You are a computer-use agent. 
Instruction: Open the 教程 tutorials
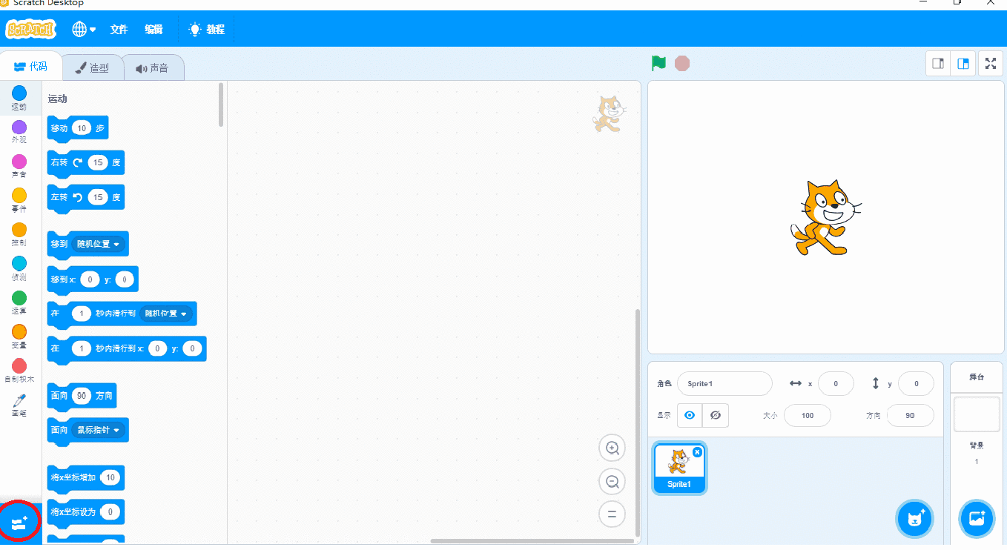[x=206, y=29]
